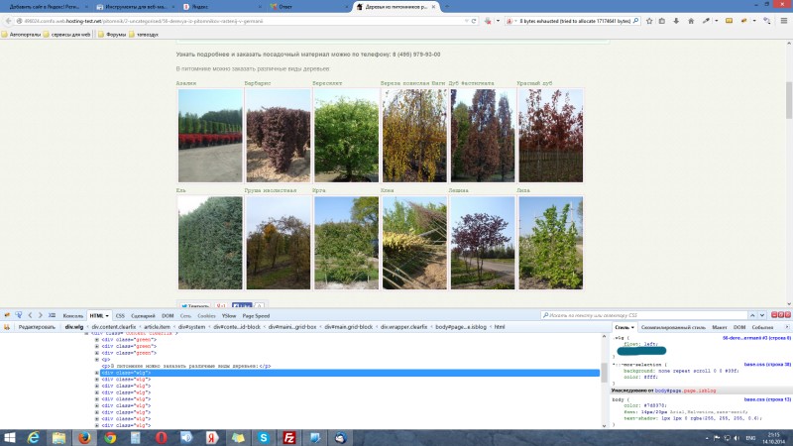Click the Азалия tree thumbnail image

click(x=210, y=136)
